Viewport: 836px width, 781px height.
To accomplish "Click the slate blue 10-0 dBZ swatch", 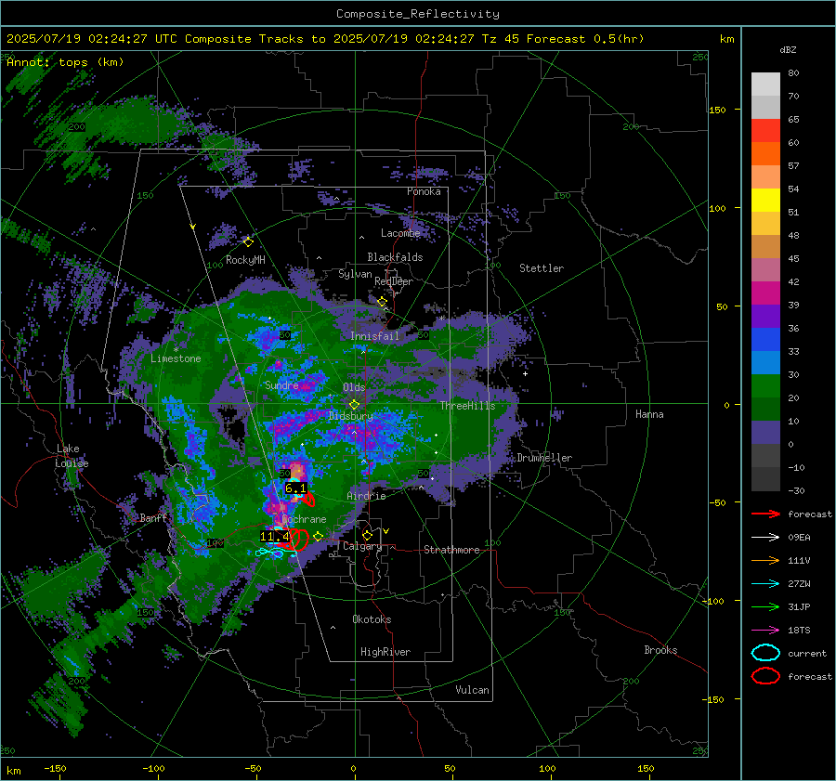I will click(x=765, y=433).
